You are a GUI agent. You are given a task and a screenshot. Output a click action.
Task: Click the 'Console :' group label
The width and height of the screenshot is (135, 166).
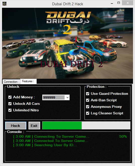[16, 132]
